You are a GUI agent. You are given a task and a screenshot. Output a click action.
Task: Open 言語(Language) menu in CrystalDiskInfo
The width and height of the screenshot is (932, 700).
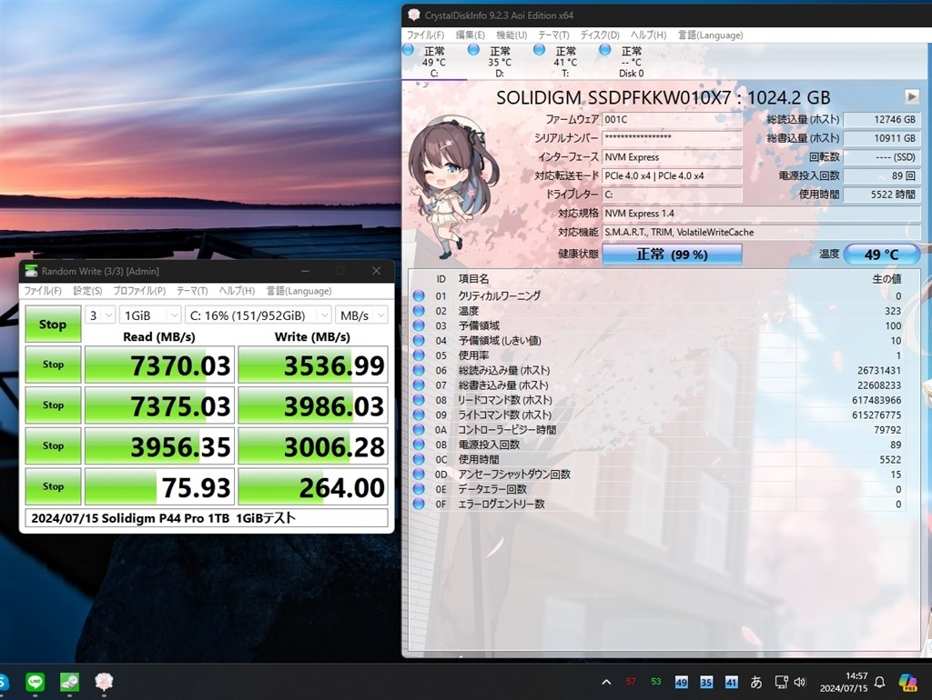pos(710,35)
